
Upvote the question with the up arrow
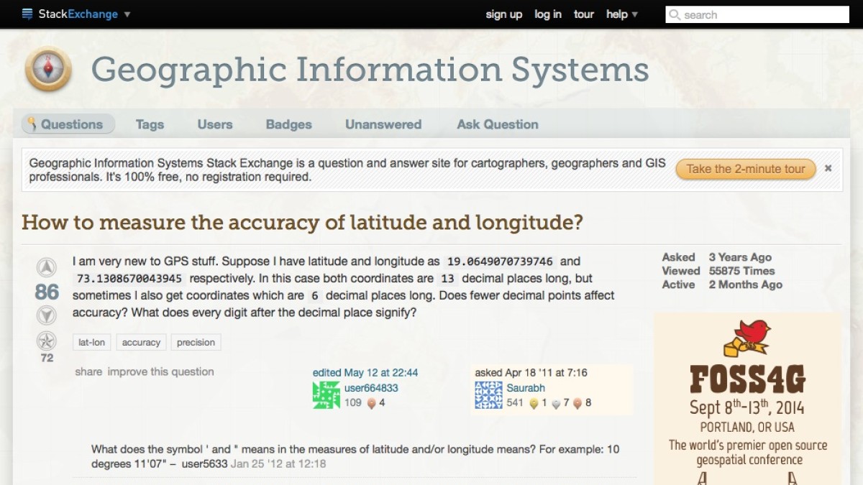coord(46,267)
